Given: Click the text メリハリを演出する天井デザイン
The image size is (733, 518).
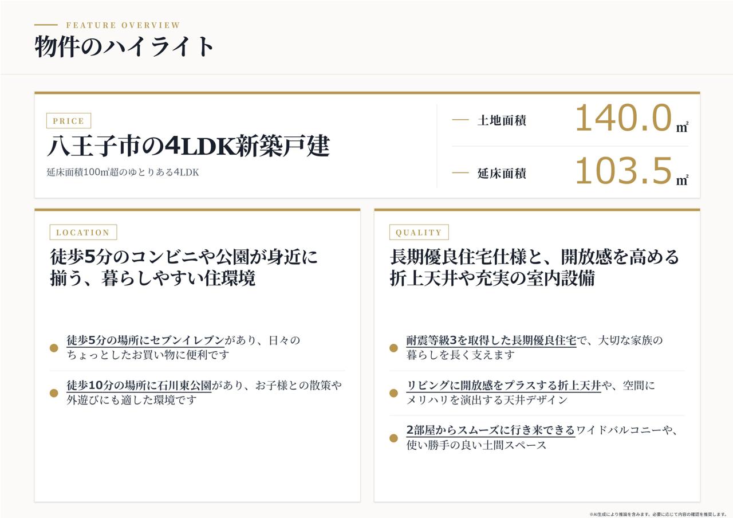Looking at the screenshot, I should (x=487, y=400).
